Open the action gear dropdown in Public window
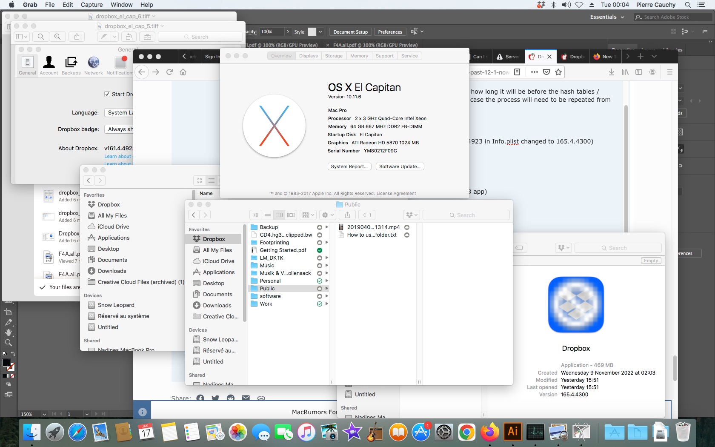The width and height of the screenshot is (715, 447). (x=328, y=215)
